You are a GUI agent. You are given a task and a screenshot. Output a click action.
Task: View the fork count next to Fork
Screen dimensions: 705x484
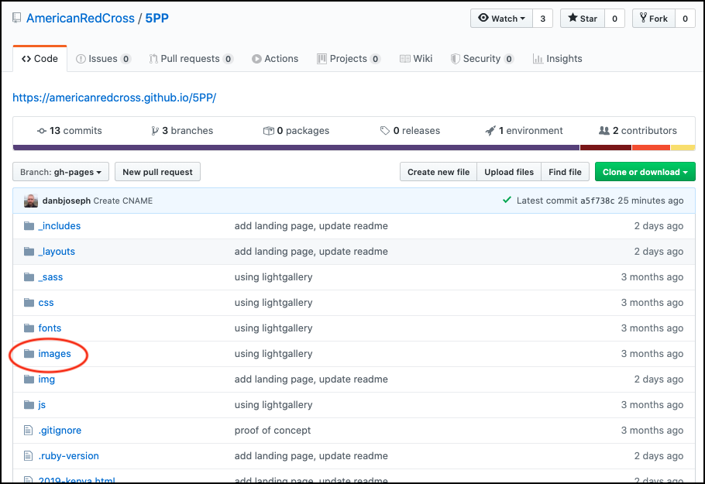[685, 19]
